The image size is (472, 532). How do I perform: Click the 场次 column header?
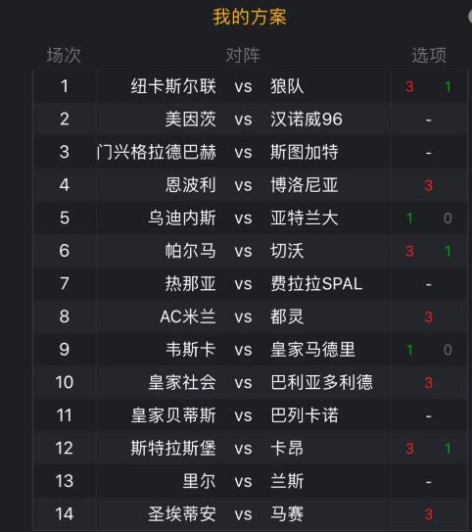(64, 55)
